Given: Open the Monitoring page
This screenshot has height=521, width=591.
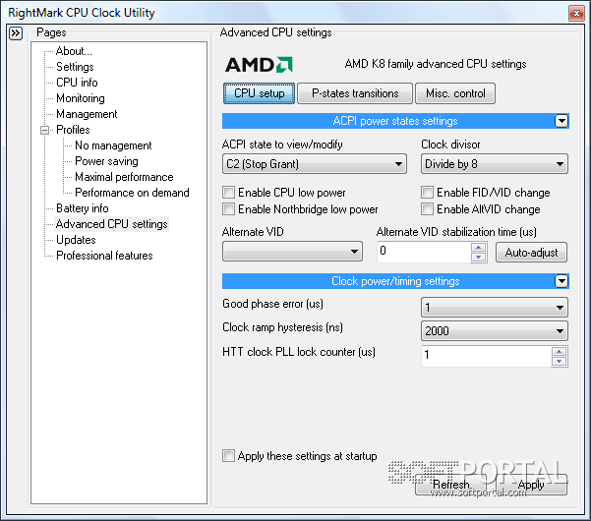Looking at the screenshot, I should point(81,98).
